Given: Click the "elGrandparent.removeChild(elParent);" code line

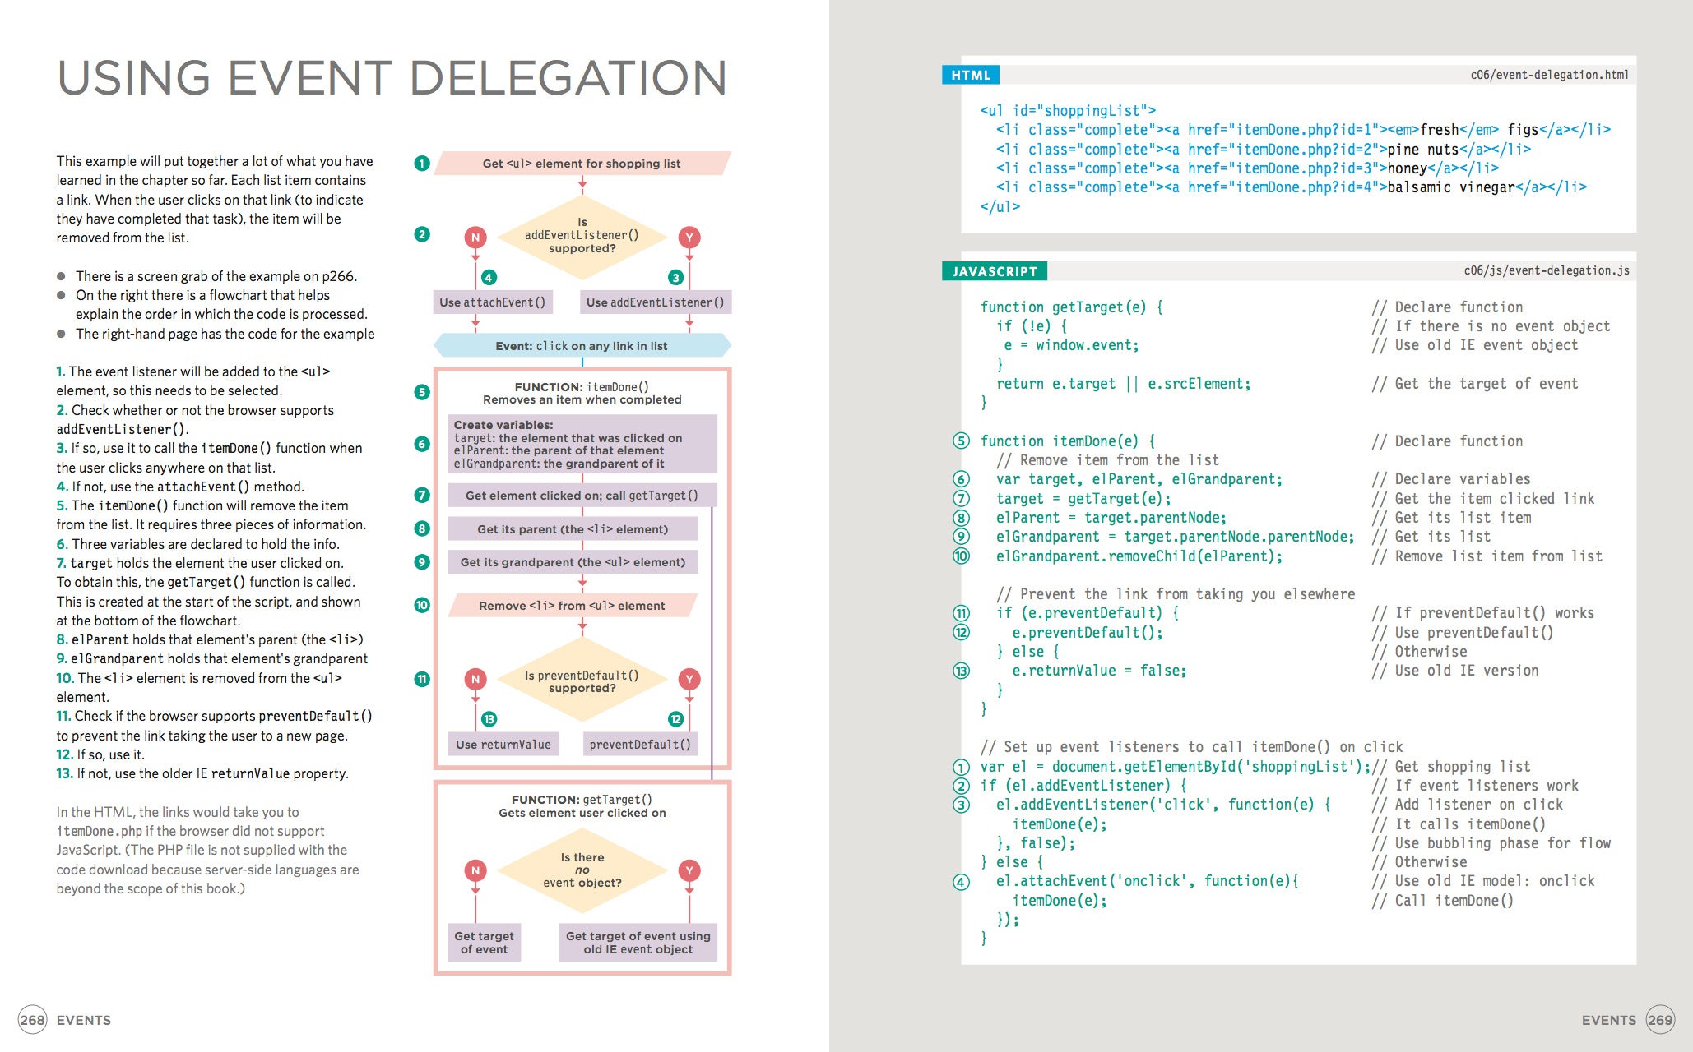Looking at the screenshot, I should pyautogui.click(x=1139, y=556).
